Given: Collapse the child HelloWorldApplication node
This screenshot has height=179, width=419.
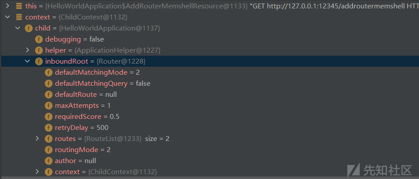Looking at the screenshot, I should point(18,28).
